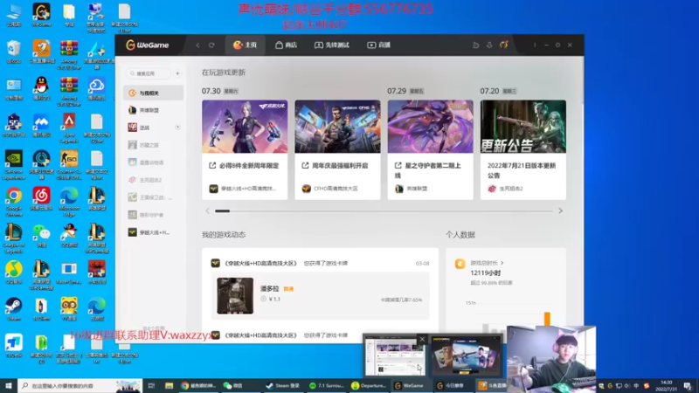Open the QQ Music desktop icon

click(14, 272)
